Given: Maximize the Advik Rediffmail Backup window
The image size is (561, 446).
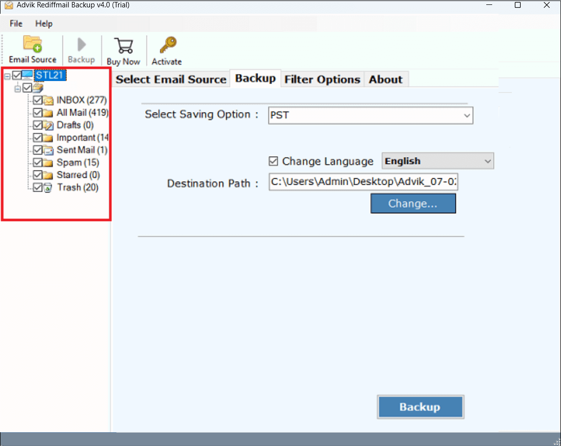Looking at the screenshot, I should coord(518,5).
